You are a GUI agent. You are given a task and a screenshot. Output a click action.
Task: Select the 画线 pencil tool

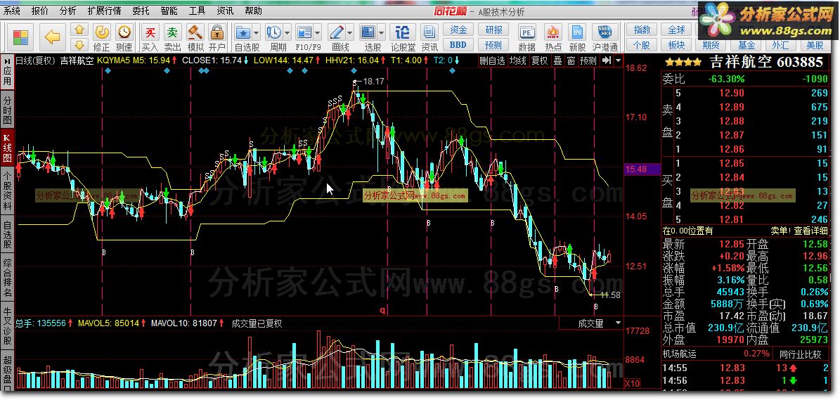coord(337,32)
